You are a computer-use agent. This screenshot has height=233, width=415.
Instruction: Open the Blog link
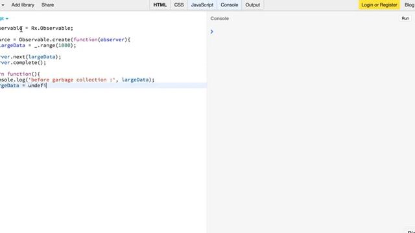[x=409, y=5]
